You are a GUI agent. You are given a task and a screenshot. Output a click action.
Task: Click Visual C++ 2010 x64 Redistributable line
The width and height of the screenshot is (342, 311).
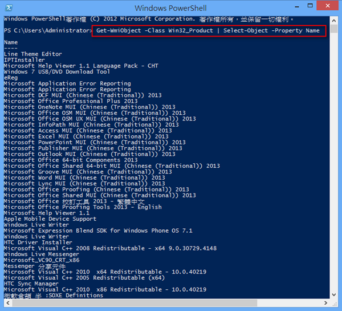click(105, 272)
